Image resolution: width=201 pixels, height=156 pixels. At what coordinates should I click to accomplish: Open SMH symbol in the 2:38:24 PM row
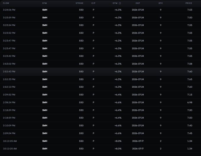(x=45, y=103)
